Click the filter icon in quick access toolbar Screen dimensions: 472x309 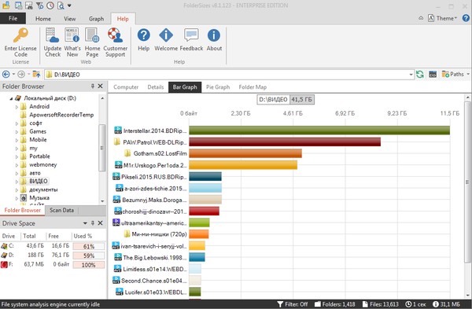coord(39,6)
